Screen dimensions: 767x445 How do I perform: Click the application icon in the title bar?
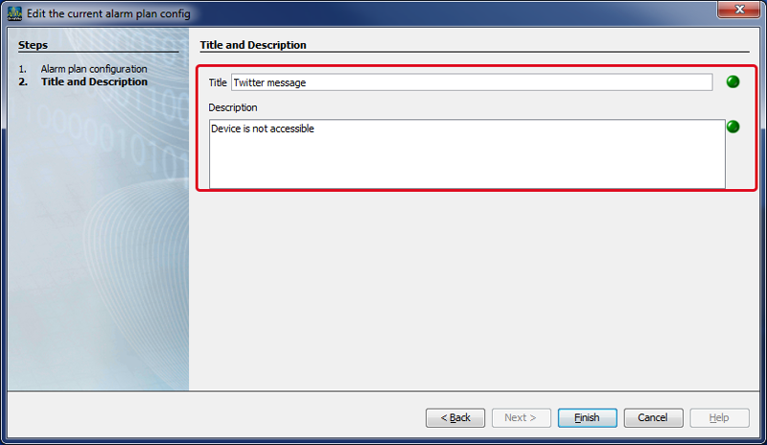(14, 13)
